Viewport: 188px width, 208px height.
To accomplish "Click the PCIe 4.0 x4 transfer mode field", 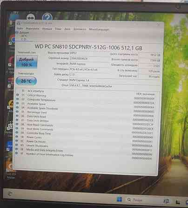I will [89, 69].
